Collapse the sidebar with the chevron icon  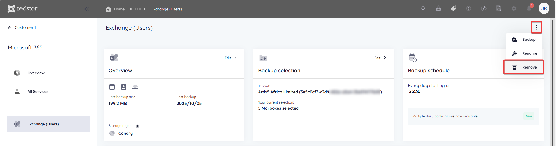(x=86, y=9)
